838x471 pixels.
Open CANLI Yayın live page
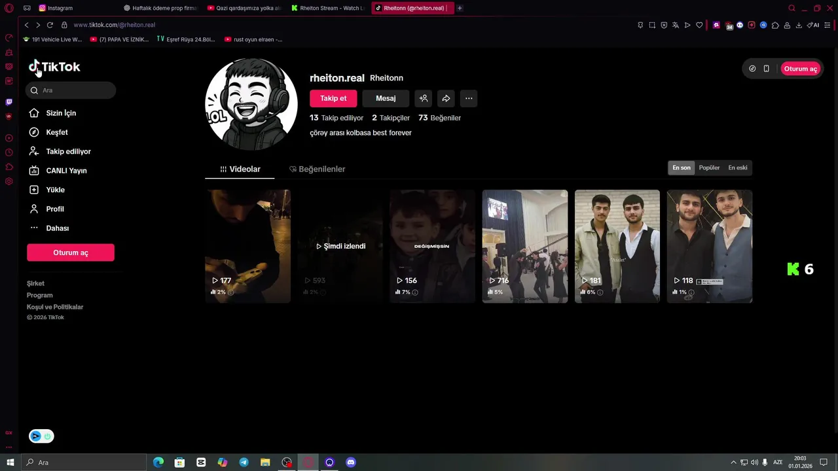(x=58, y=171)
